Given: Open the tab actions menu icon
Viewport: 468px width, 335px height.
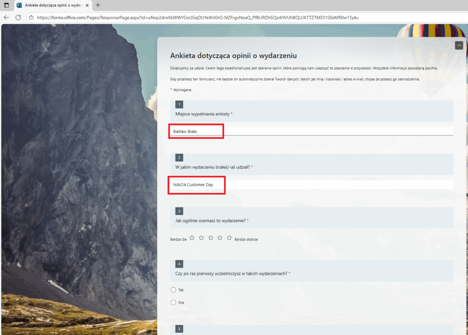Looking at the screenshot, I should point(6,5).
